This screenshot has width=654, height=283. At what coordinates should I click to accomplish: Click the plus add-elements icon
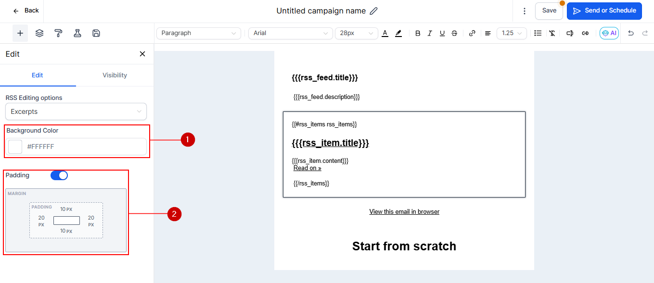point(20,33)
